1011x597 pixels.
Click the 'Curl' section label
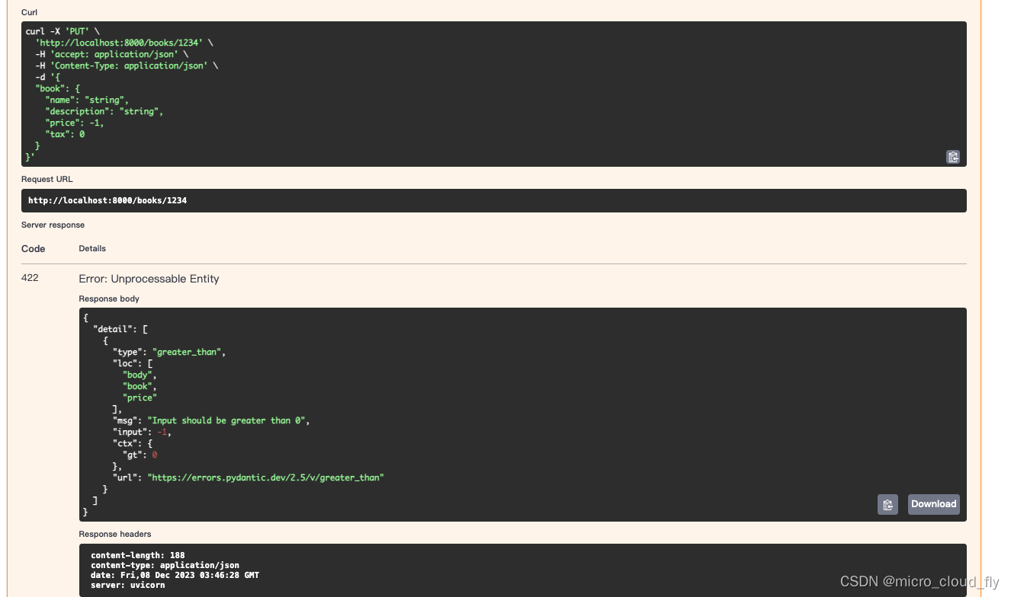click(29, 12)
